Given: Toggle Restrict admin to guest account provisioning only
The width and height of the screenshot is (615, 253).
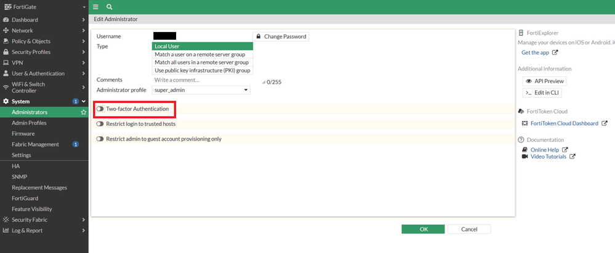Looking at the screenshot, I should click(100, 139).
